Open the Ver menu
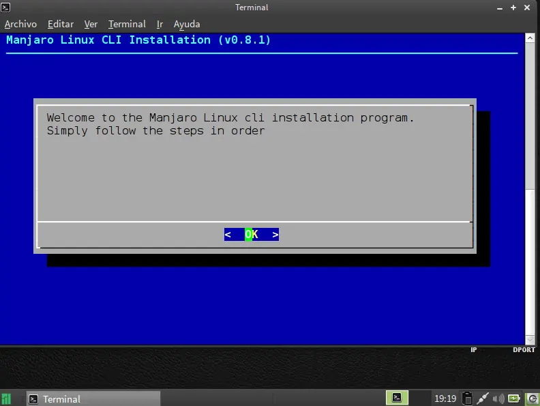540x406 pixels. click(x=91, y=24)
